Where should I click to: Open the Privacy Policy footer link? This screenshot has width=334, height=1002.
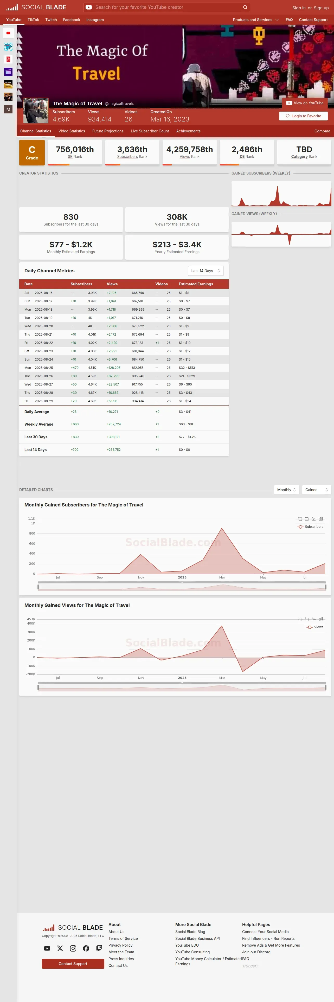point(120,945)
